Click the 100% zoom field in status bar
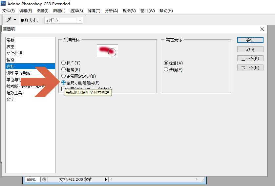Viewport: 275px width, 186px height. click(x=32, y=179)
